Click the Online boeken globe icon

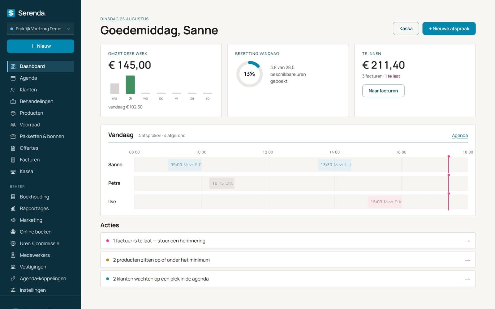tap(13, 232)
